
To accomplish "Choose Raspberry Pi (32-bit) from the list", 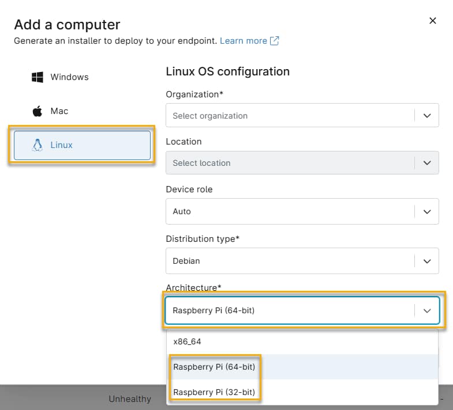I will click(x=214, y=392).
